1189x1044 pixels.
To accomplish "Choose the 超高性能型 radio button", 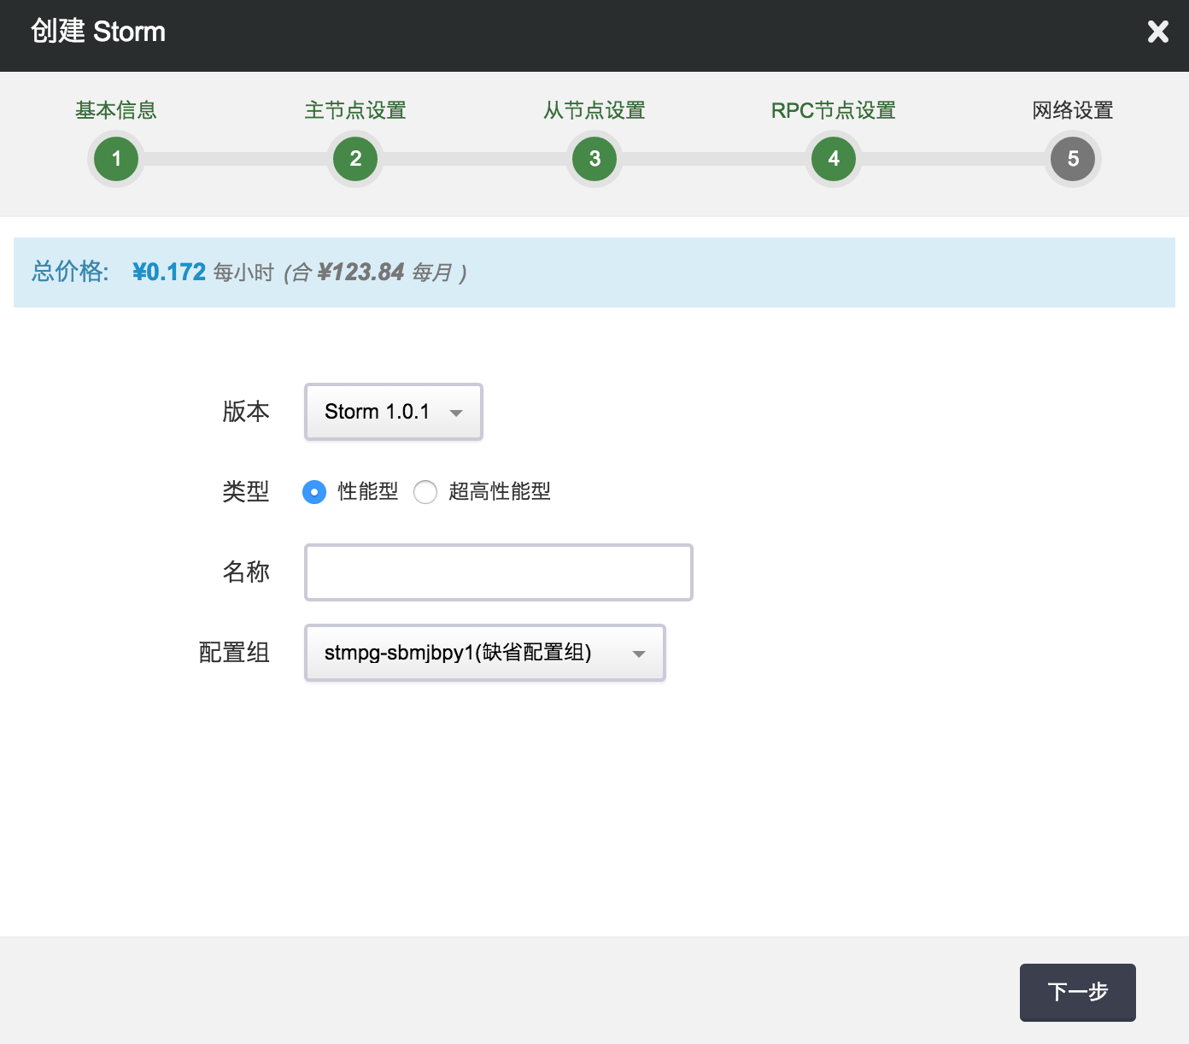I will (425, 492).
